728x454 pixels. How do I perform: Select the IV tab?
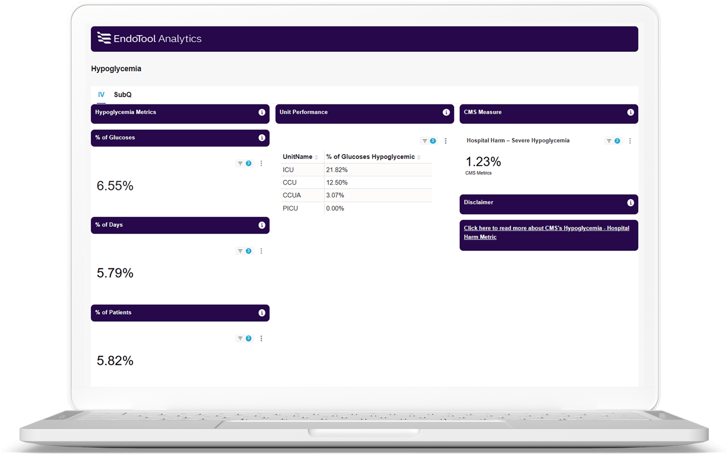point(101,95)
